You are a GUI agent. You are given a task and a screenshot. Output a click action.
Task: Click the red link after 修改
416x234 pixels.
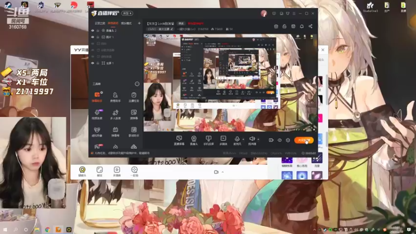coord(196,23)
